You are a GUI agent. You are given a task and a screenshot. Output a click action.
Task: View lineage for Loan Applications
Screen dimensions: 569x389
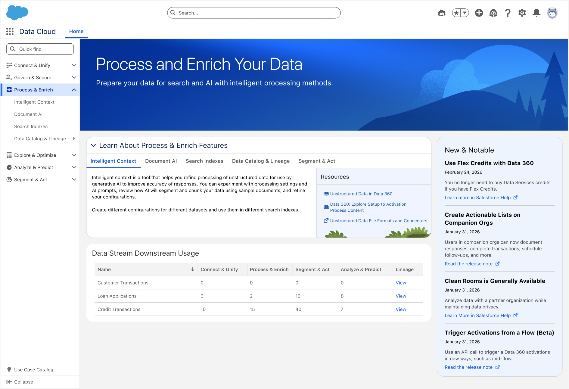coord(401,296)
